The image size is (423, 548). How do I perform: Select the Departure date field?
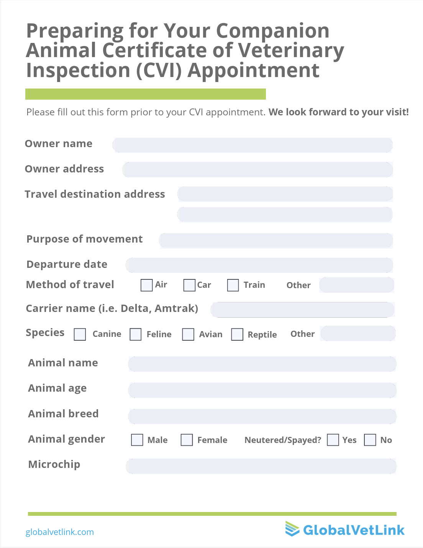259,265
